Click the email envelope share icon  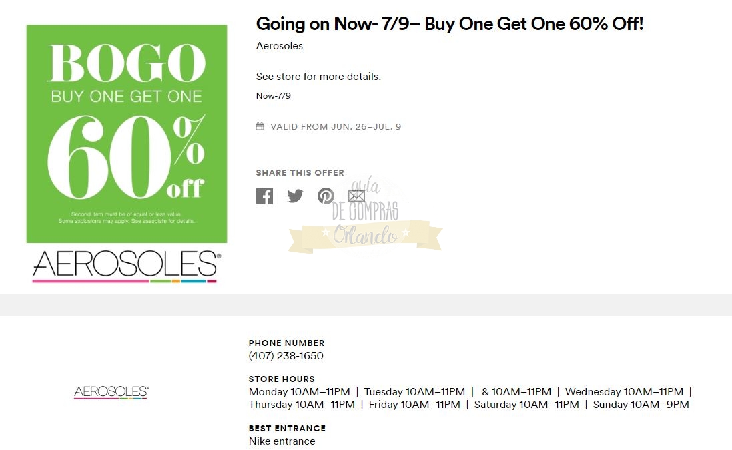click(x=357, y=196)
